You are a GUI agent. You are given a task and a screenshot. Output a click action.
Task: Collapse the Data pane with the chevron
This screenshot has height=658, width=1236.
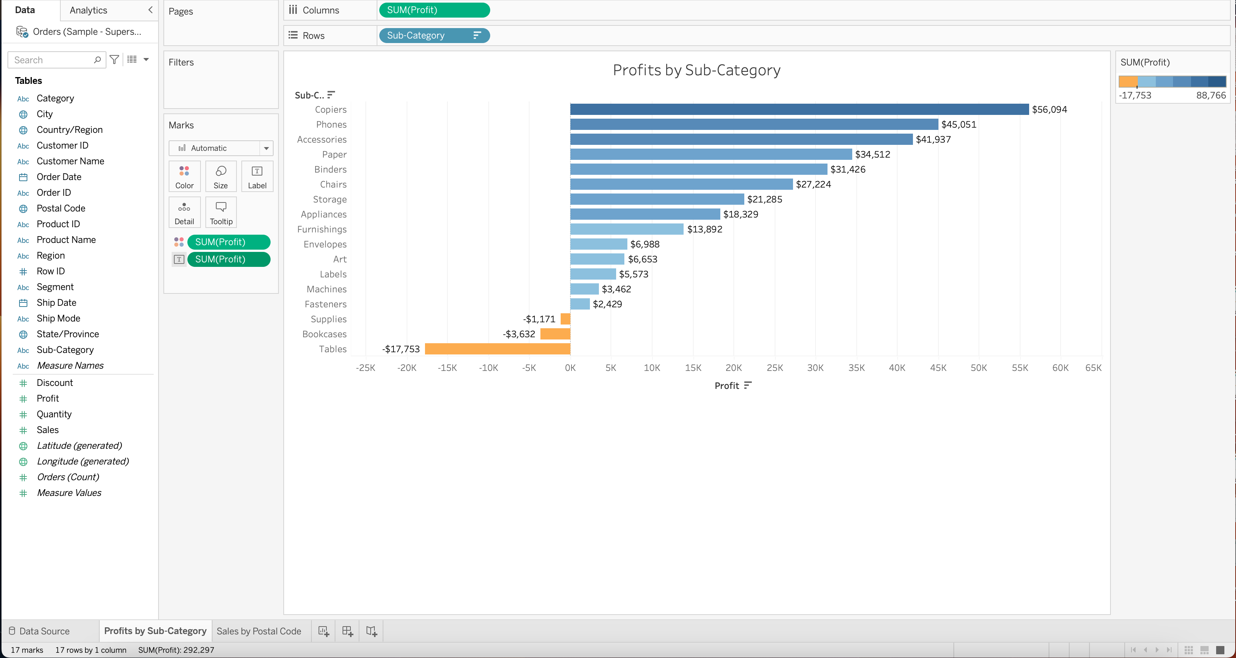click(x=150, y=10)
